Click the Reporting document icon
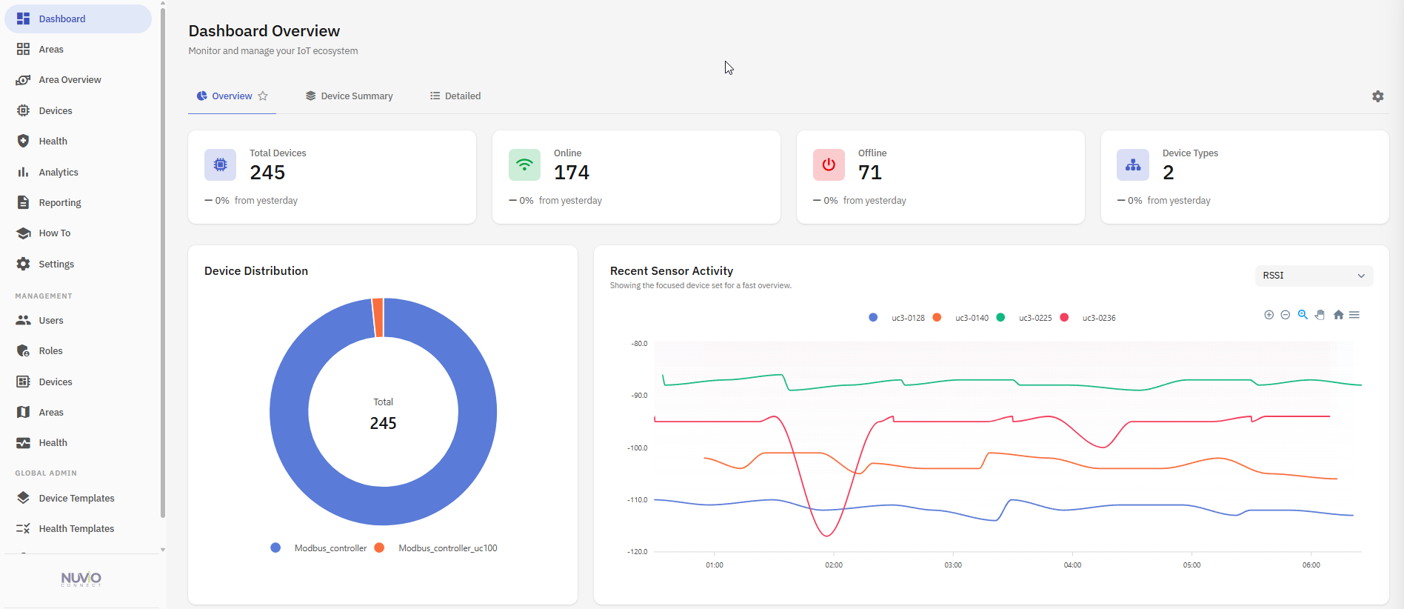The height and width of the screenshot is (609, 1404). tap(23, 202)
